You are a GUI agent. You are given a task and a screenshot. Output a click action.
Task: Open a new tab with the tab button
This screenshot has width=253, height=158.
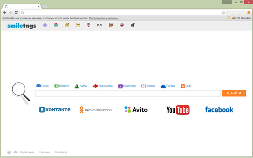pyautogui.click(x=45, y=7)
